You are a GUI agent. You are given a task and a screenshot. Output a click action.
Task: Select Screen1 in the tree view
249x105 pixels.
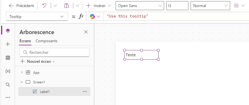coord(39,82)
